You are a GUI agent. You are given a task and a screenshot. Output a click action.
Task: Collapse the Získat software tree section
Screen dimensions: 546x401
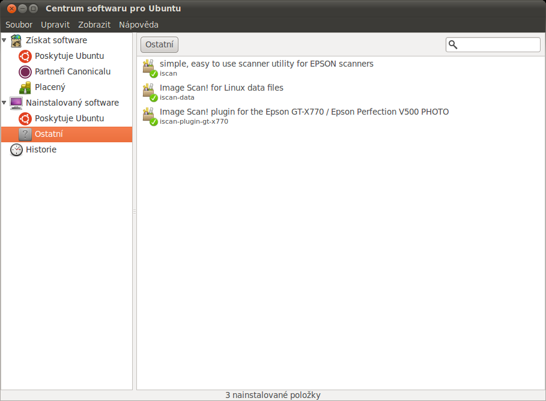click(4, 40)
